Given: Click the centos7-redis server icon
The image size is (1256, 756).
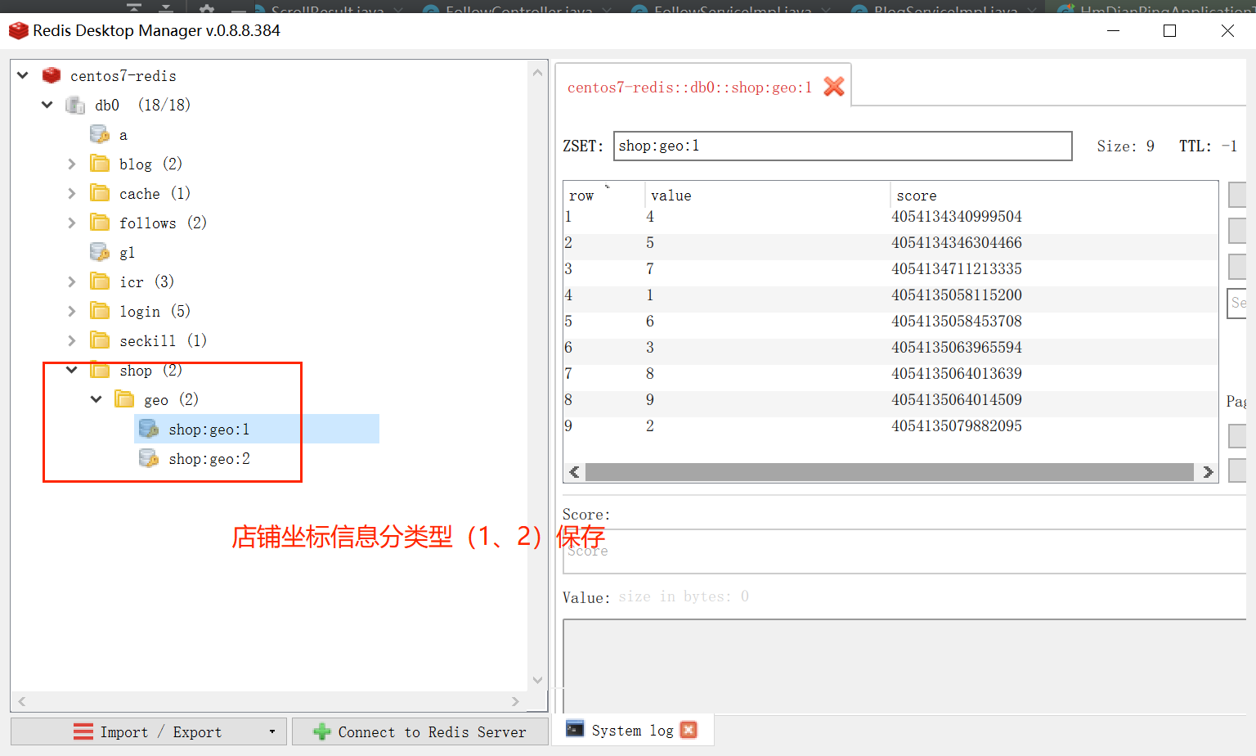Looking at the screenshot, I should point(52,75).
